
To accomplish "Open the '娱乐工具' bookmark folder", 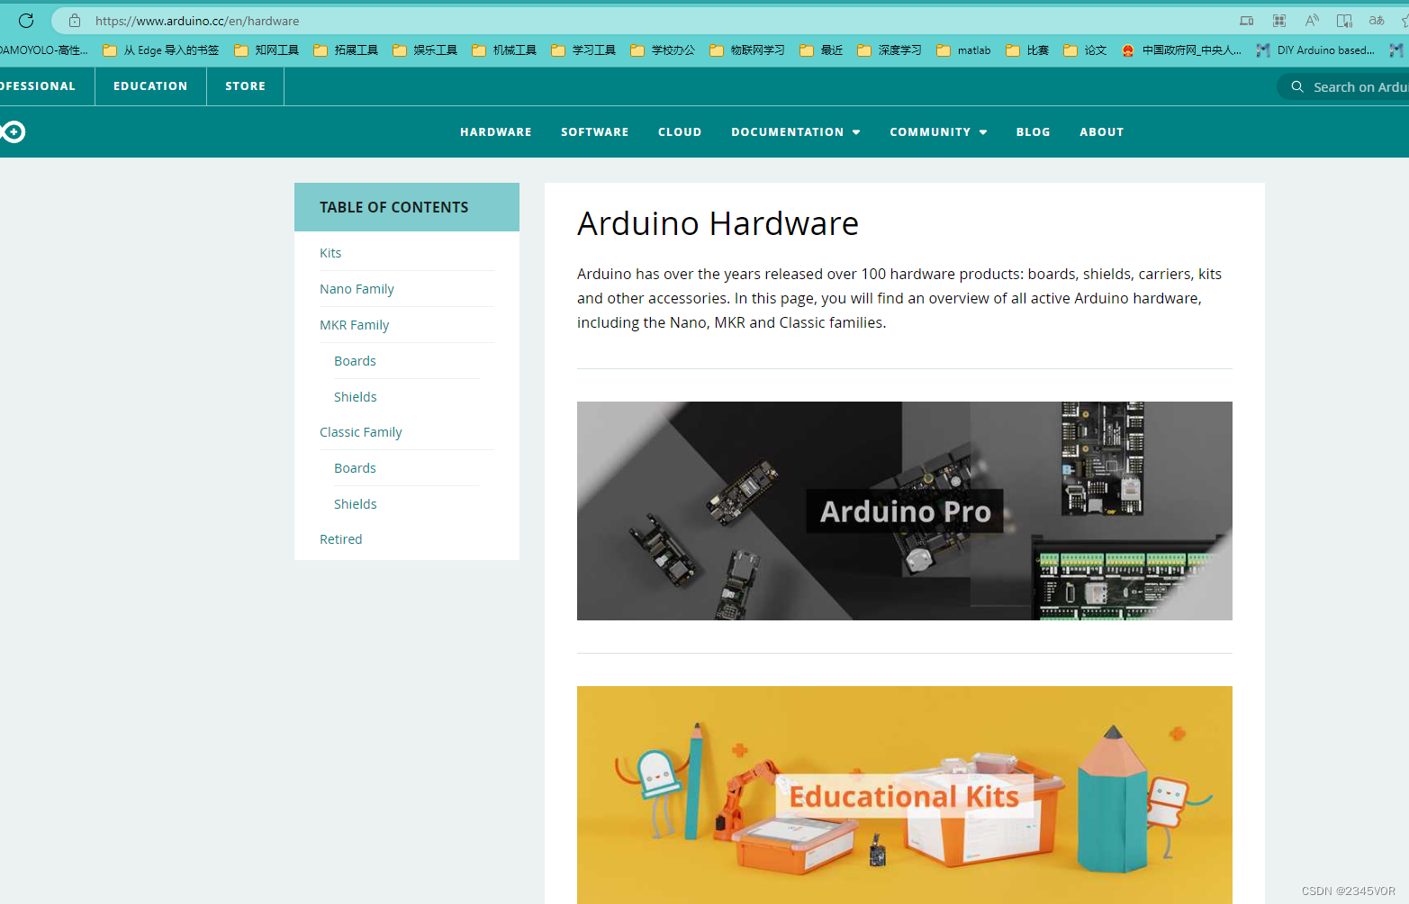I will pos(425,50).
